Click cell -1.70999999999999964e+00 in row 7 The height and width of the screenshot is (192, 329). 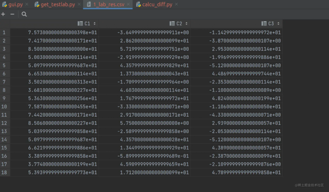click(x=145, y=82)
